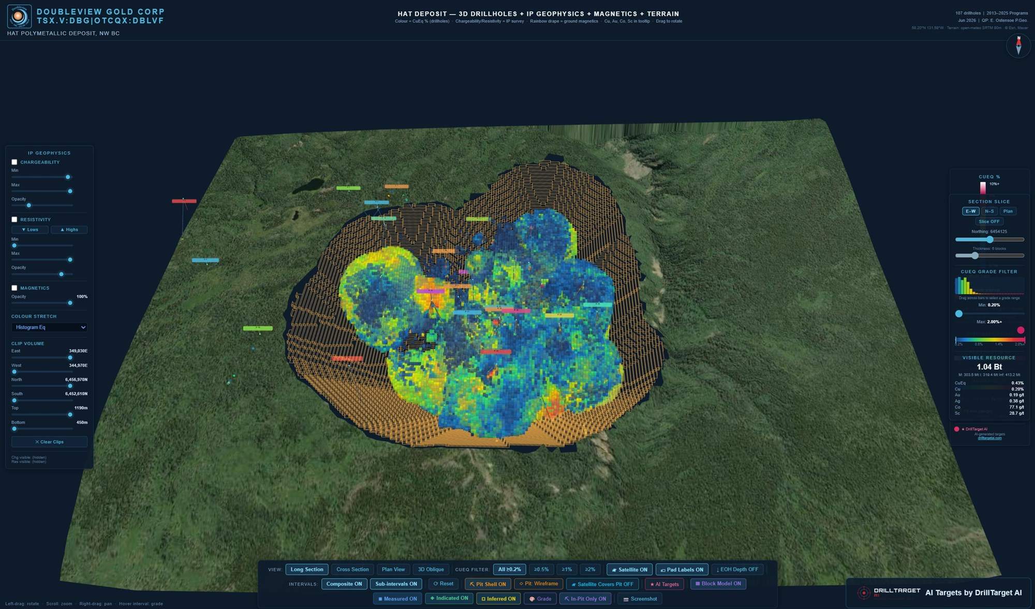Toggle Sub-intervals ON

tap(396, 584)
